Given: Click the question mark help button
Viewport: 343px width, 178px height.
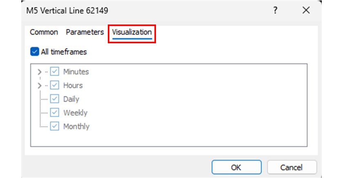Looking at the screenshot, I should click(x=276, y=11).
